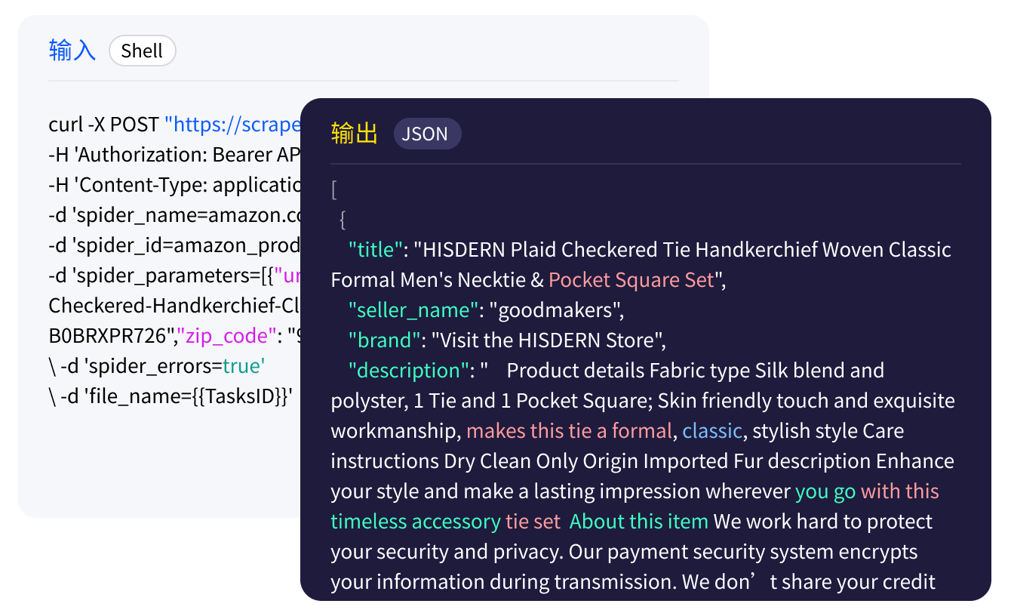Click the blue highlighted word "classic"
This screenshot has width=1011, height=616.
(712, 430)
